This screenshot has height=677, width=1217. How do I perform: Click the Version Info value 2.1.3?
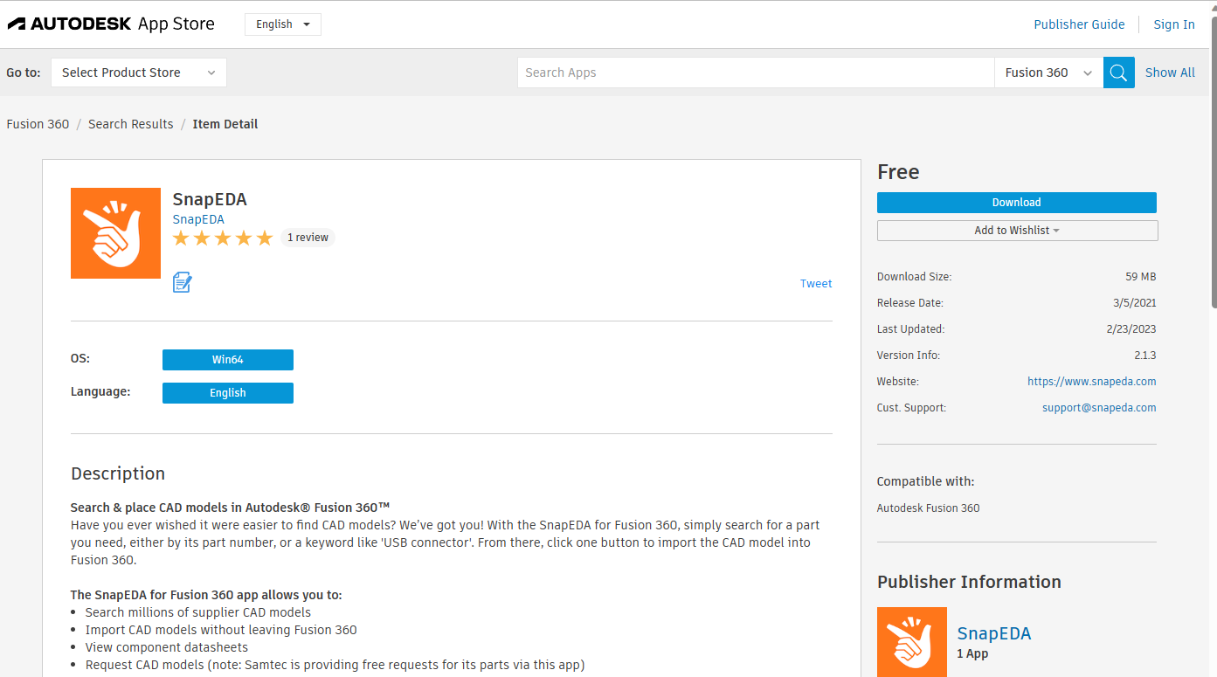point(1144,356)
